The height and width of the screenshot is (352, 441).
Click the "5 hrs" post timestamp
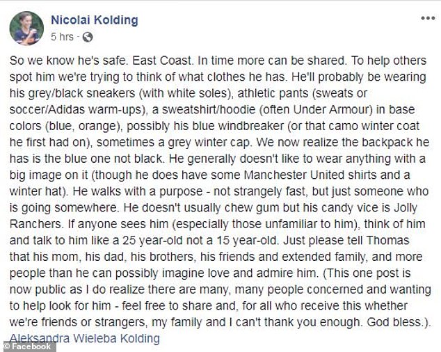(63, 36)
